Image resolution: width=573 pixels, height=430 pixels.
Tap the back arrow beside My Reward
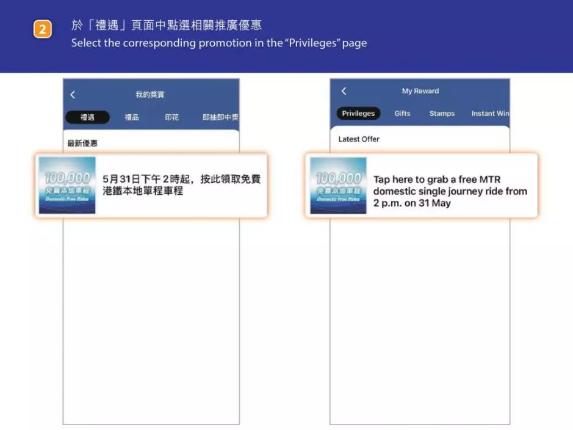344,91
